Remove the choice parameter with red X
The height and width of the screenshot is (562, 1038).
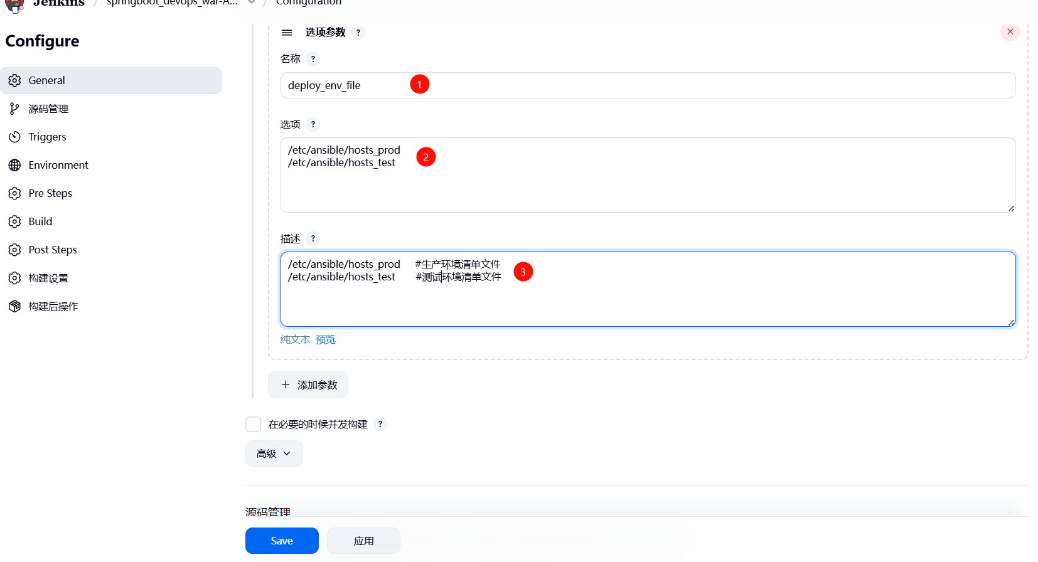pyautogui.click(x=1010, y=32)
